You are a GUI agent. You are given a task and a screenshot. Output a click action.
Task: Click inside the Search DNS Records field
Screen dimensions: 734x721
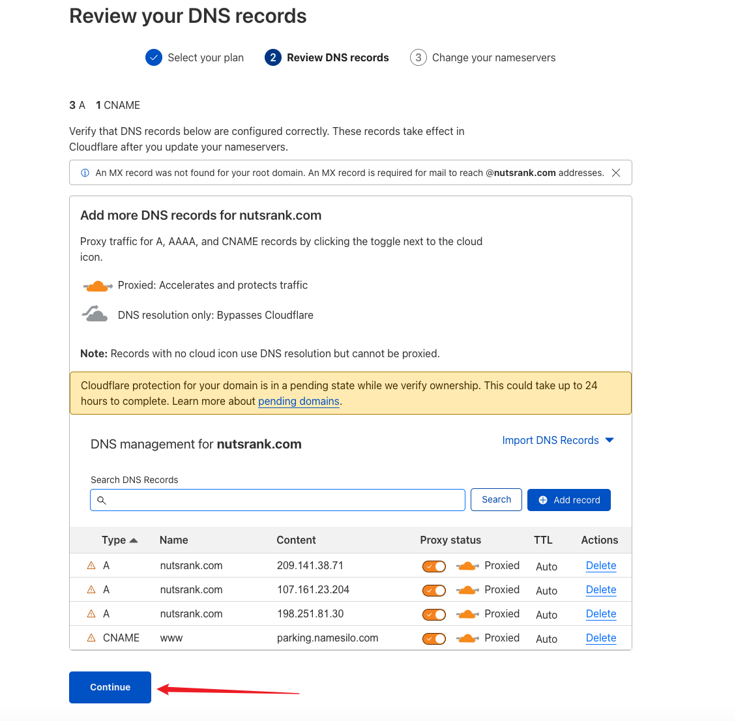pos(278,499)
